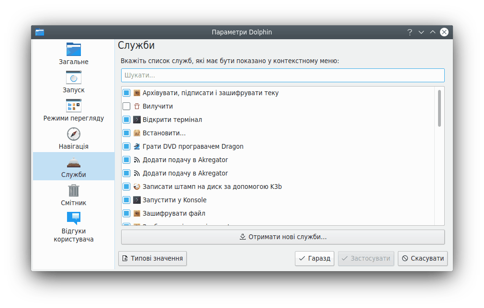The height and width of the screenshot is (308, 484).
Task: Click the terminal icon beside Відкрити термінал
Action: click(136, 120)
